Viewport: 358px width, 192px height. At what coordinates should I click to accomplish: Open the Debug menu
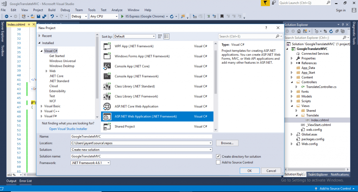coord(65,10)
